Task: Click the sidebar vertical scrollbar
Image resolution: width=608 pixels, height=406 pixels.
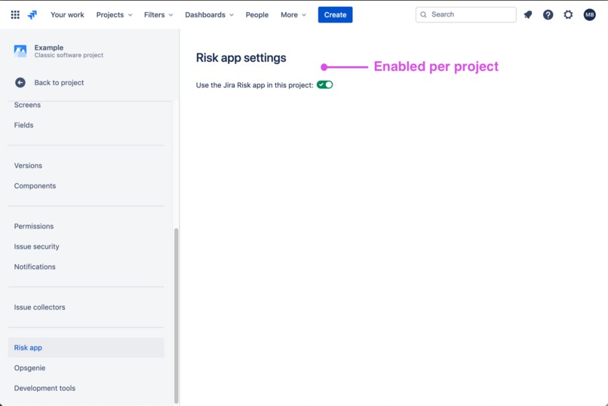Action: click(x=176, y=316)
